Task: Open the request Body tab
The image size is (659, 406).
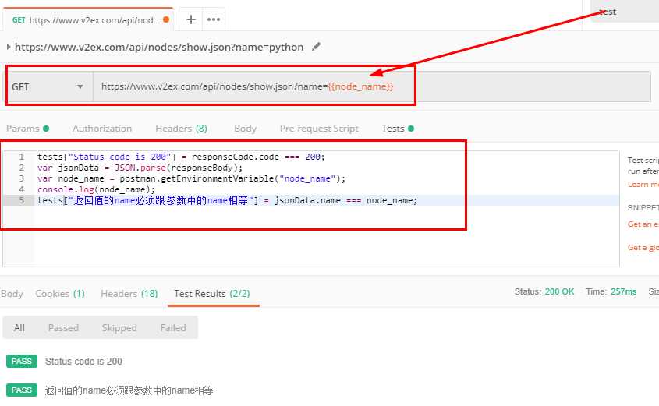Action: pos(245,129)
